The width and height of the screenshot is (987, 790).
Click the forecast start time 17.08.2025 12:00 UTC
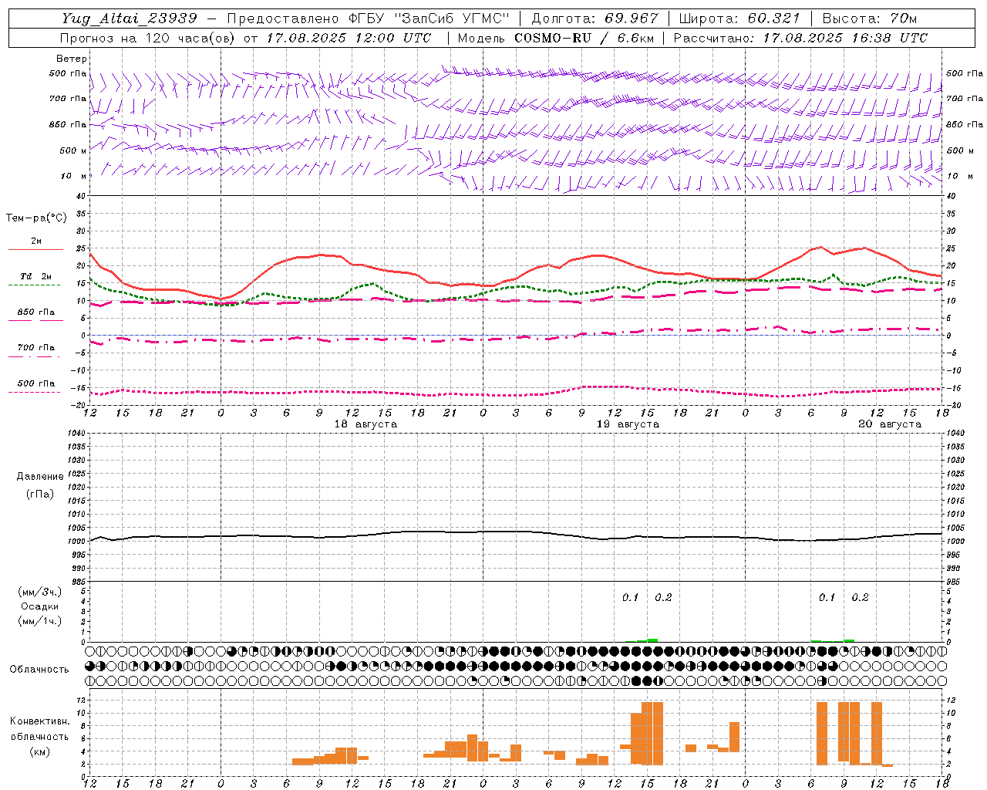[349, 38]
